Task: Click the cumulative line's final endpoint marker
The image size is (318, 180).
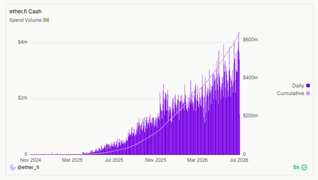Action: click(239, 33)
